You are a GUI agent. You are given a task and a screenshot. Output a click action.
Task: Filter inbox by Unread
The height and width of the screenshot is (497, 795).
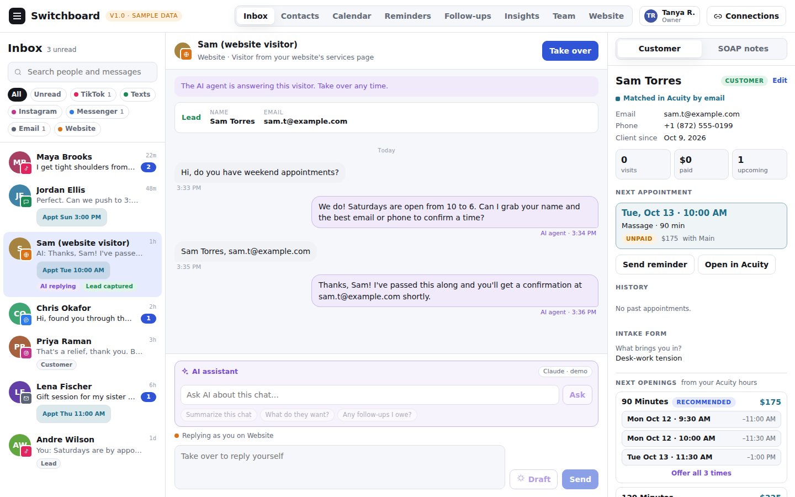click(x=47, y=94)
